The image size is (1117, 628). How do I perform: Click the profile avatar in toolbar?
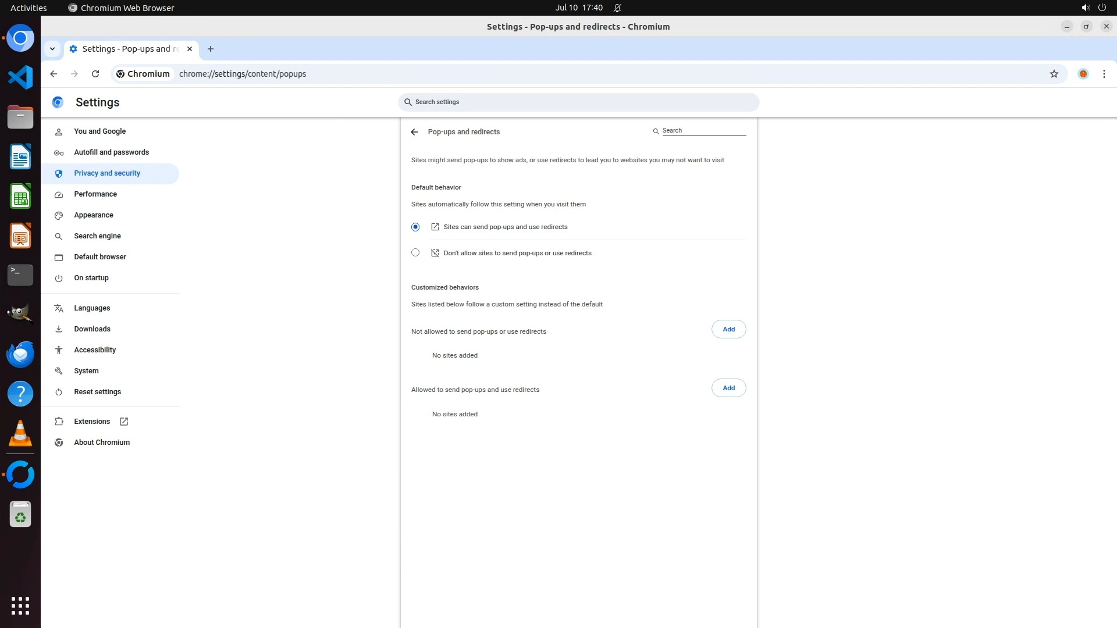click(x=1083, y=74)
